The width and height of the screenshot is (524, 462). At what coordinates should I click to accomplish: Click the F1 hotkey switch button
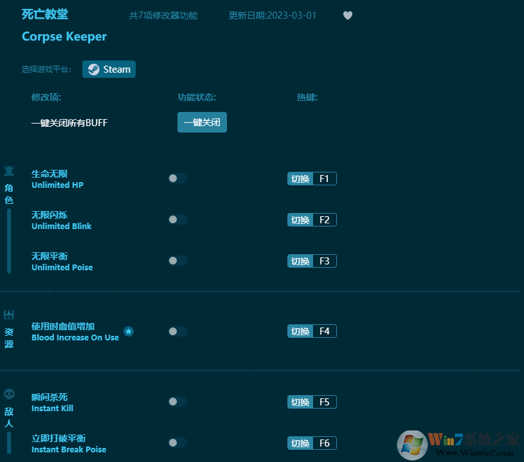click(300, 179)
